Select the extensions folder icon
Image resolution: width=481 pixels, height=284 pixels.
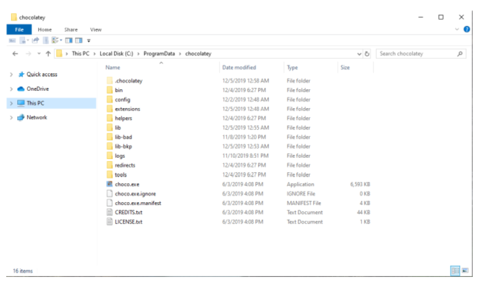point(110,109)
